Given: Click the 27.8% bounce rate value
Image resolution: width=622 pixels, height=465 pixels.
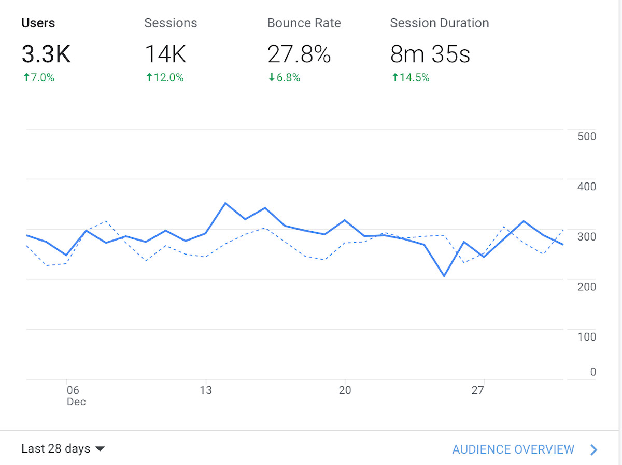Looking at the screenshot, I should point(299,54).
